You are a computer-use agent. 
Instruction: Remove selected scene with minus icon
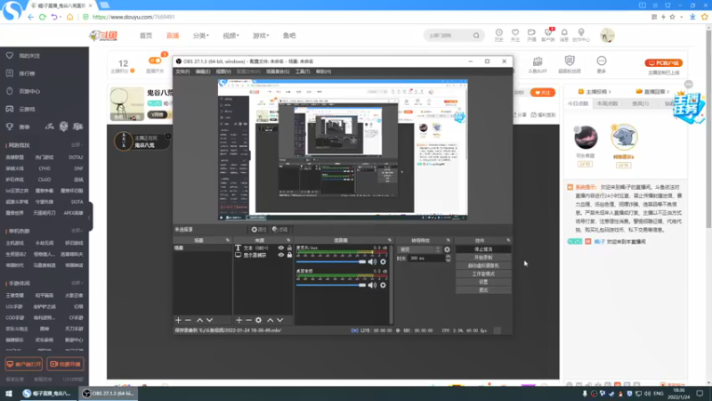(x=188, y=320)
